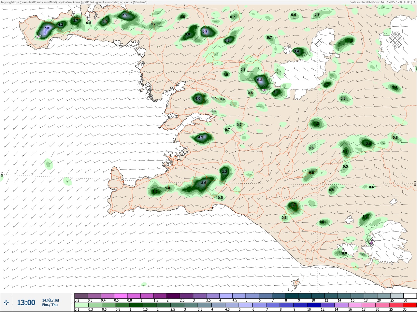Click the '0.1' label in lower legend row
Screen dimensions: 417x312
(x=77, y=310)
